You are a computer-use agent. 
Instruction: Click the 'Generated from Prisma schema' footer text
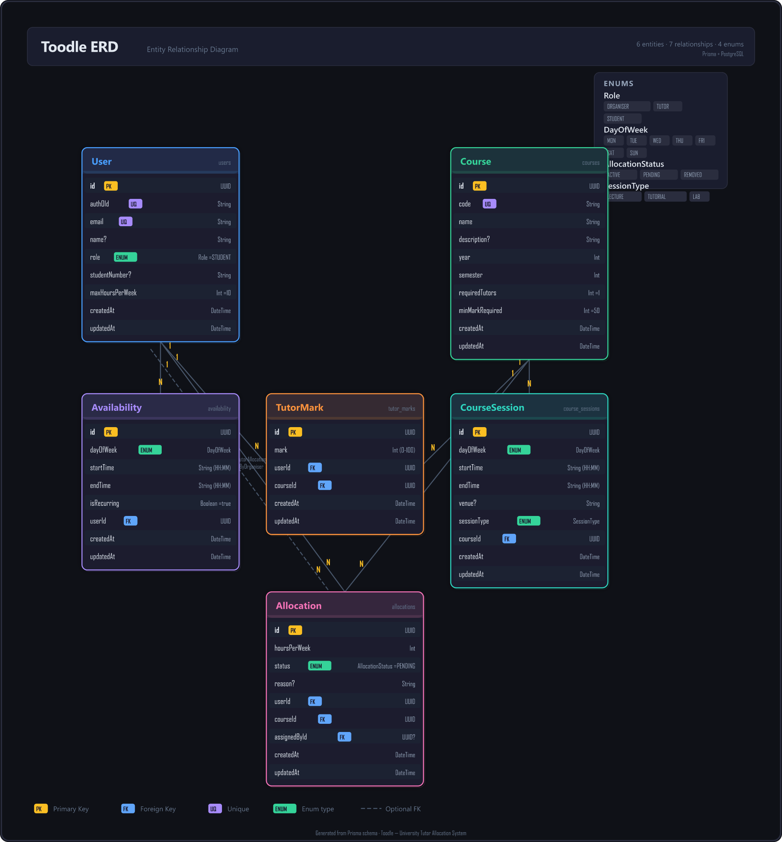[x=391, y=833]
